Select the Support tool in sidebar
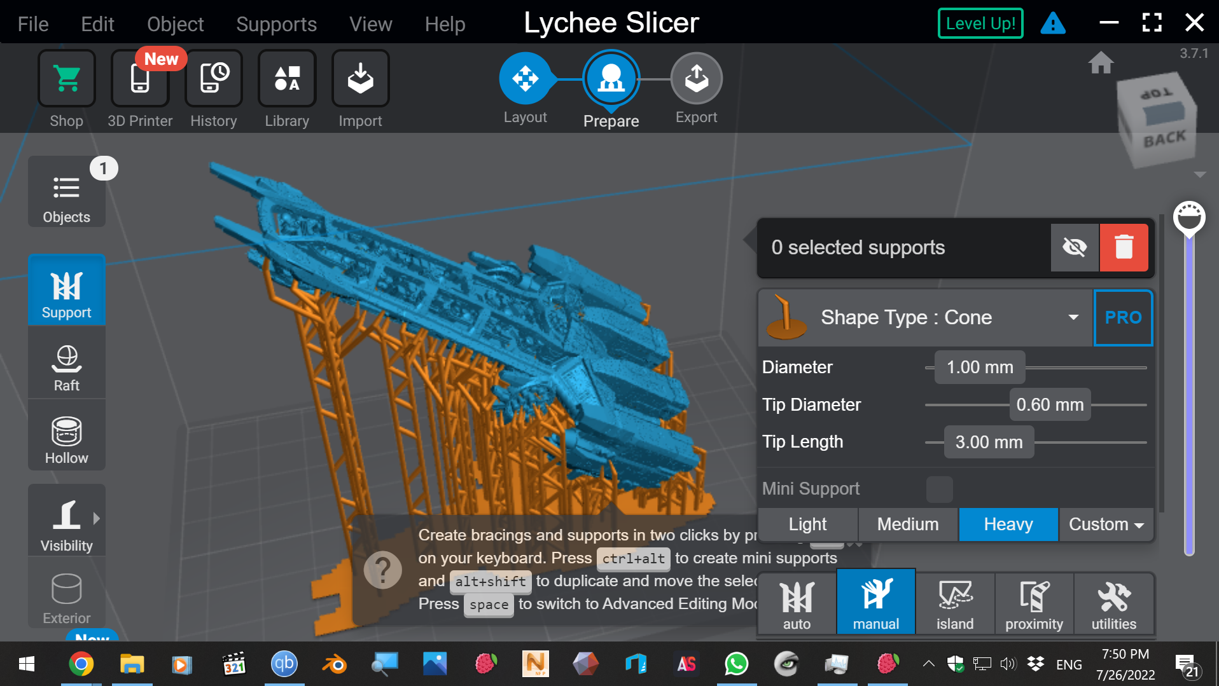 (x=67, y=291)
